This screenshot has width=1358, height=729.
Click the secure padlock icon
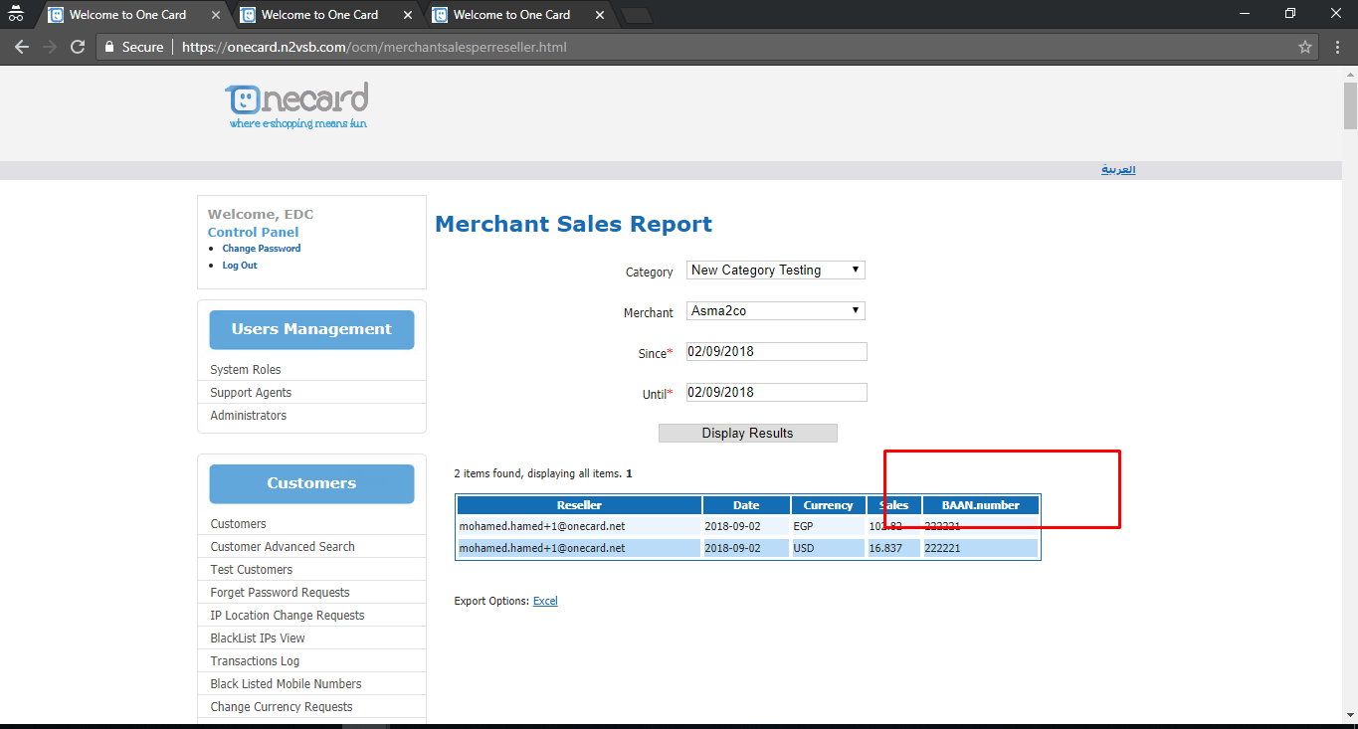[110, 47]
